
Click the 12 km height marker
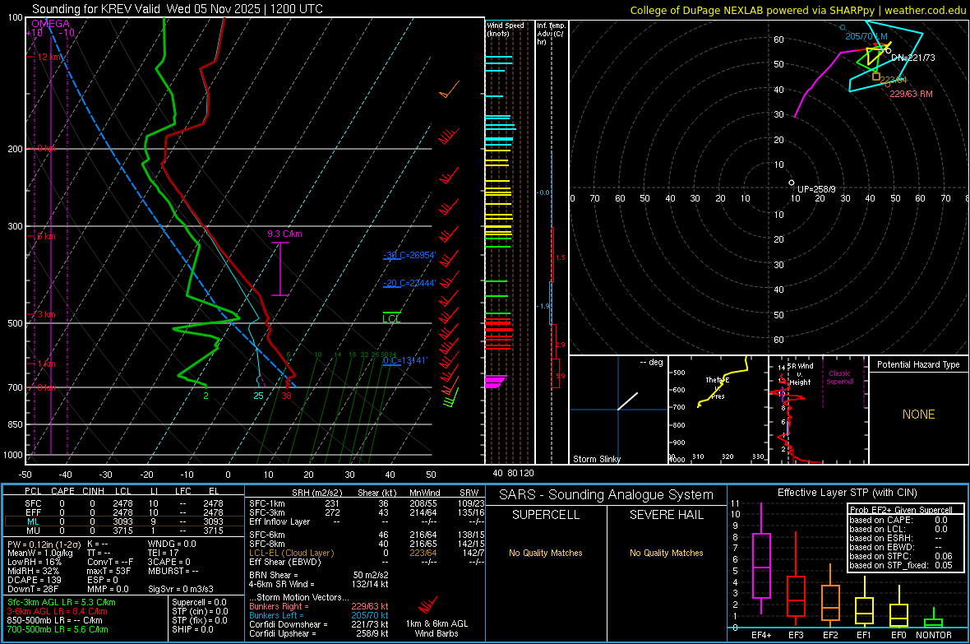(x=48, y=57)
